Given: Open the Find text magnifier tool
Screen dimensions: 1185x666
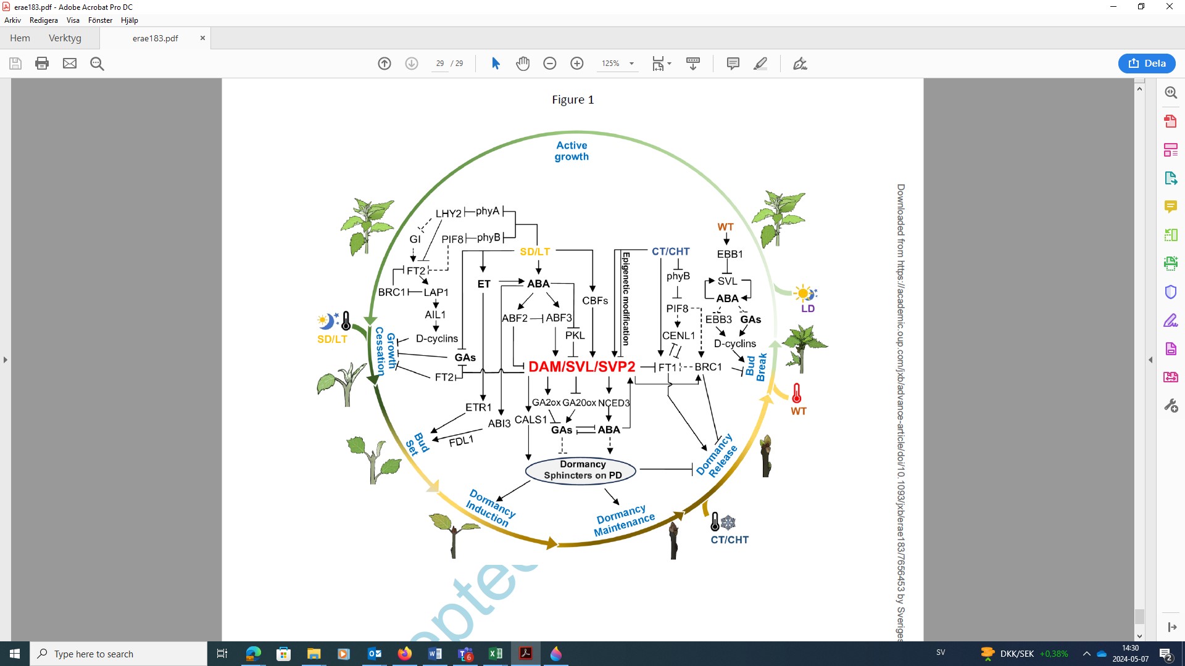Looking at the screenshot, I should coord(97,64).
